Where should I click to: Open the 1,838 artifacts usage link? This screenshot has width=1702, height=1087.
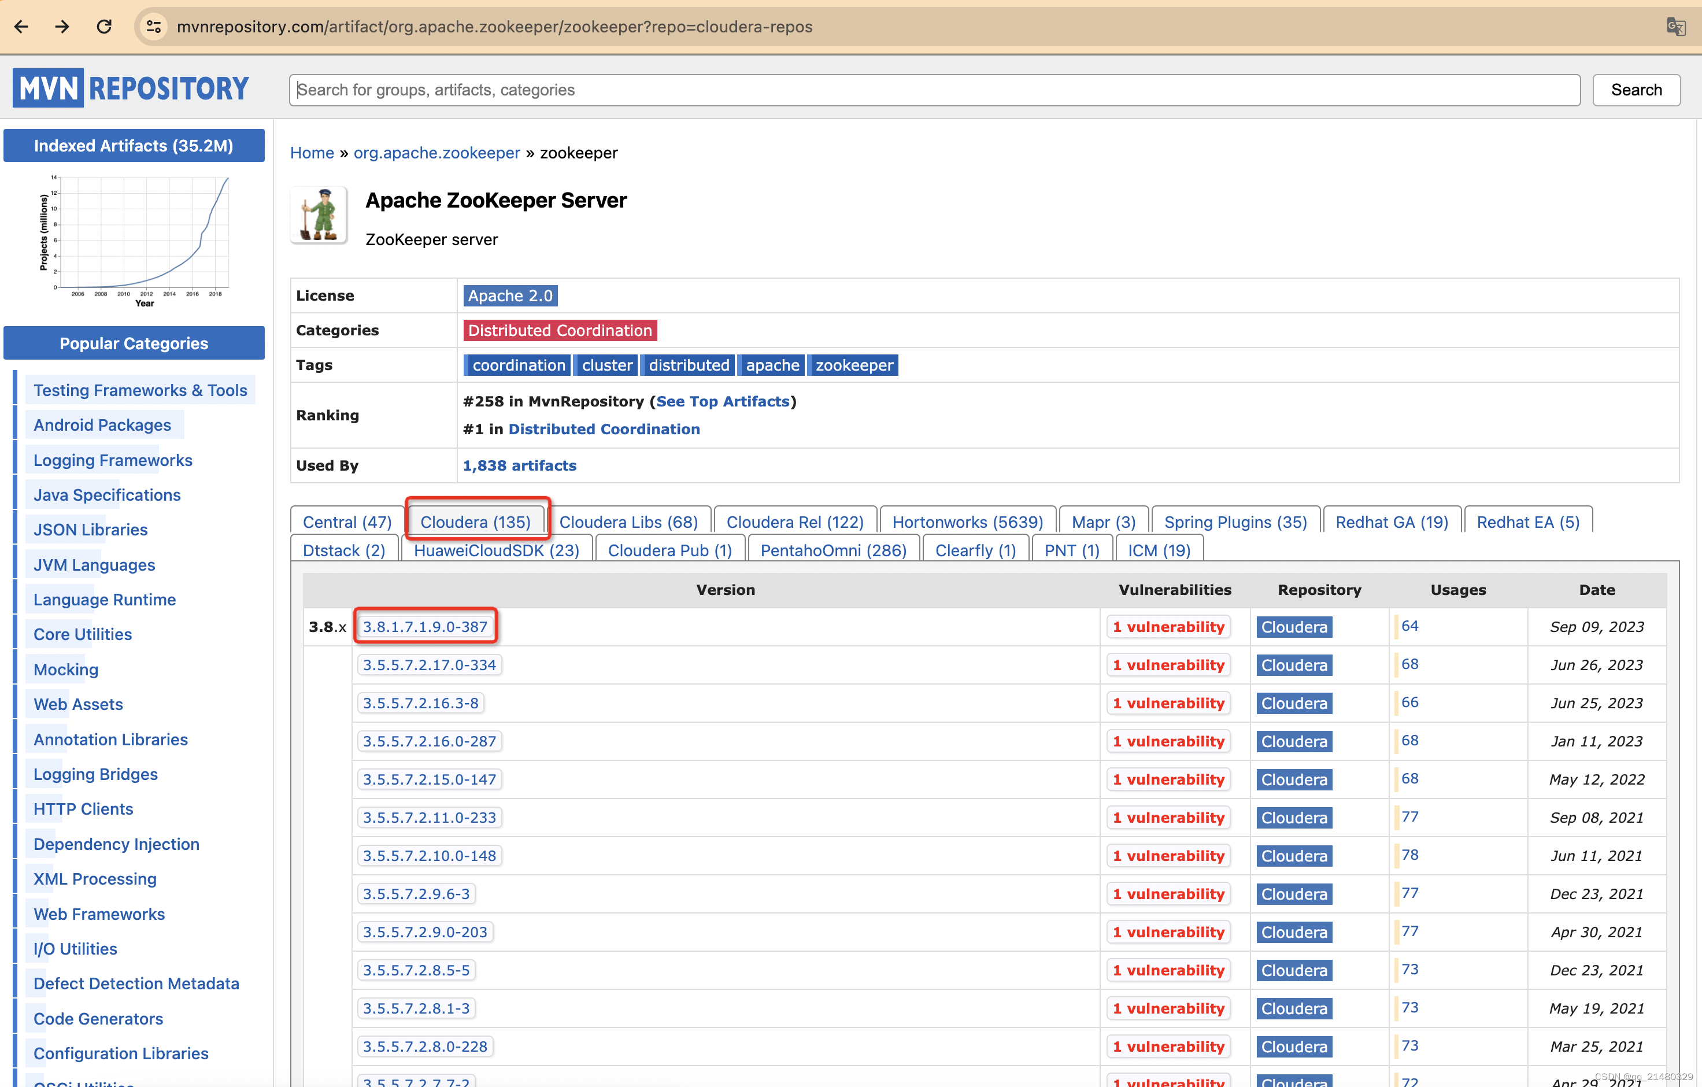pyautogui.click(x=520, y=466)
